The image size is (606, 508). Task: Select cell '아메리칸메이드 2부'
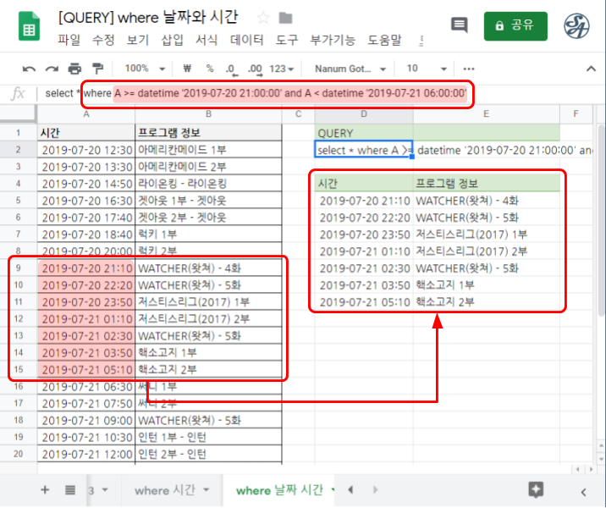tap(208, 167)
